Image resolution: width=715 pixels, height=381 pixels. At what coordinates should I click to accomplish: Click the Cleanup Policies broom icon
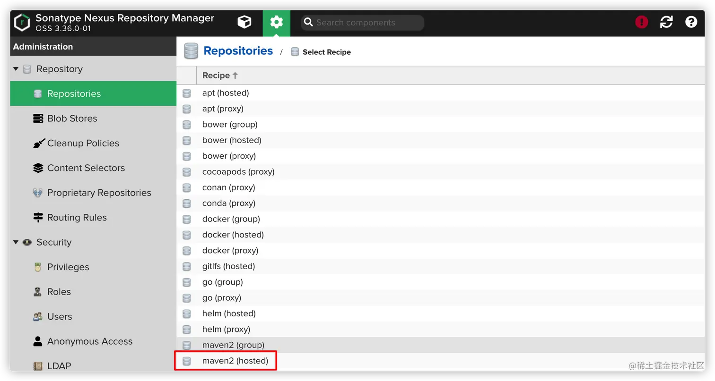38,144
